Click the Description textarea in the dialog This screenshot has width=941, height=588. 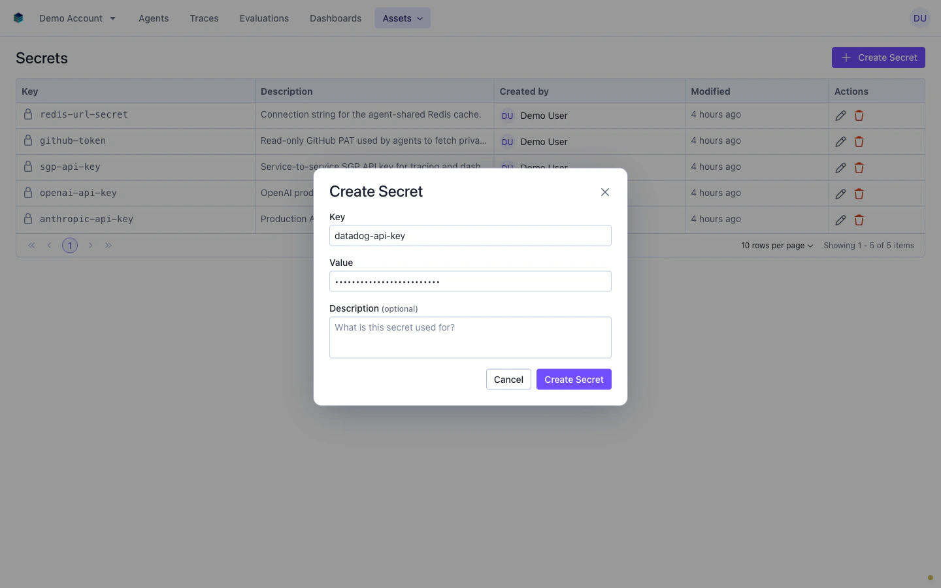click(470, 338)
